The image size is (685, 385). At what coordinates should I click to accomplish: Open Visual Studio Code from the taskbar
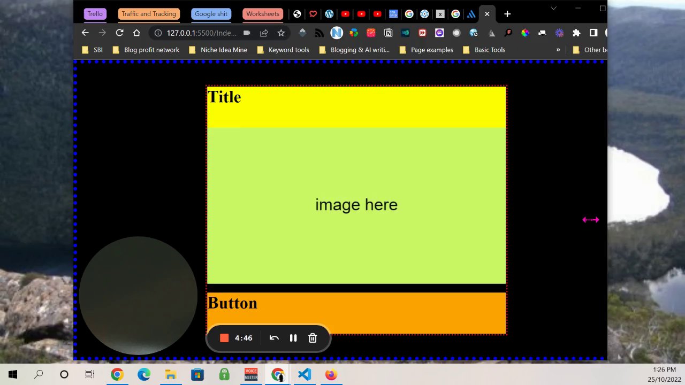(x=305, y=374)
